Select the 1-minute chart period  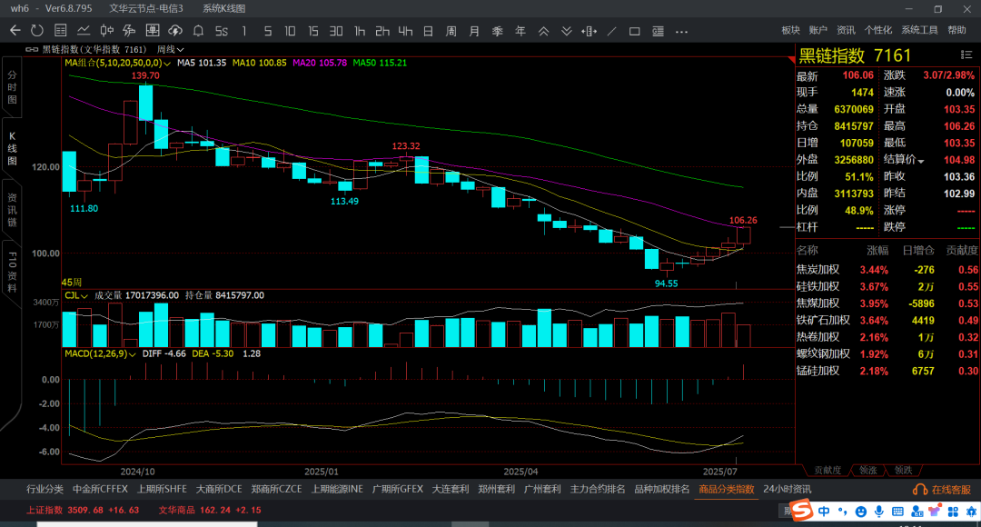(x=244, y=31)
